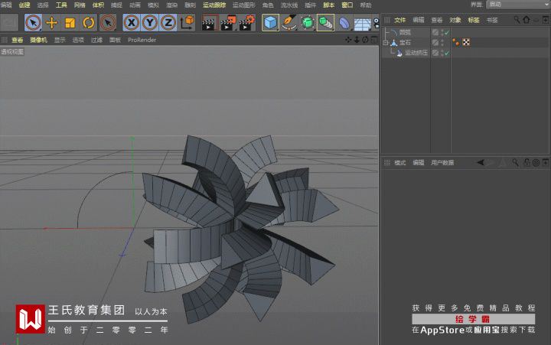Toggle the Z axis lock

168,23
